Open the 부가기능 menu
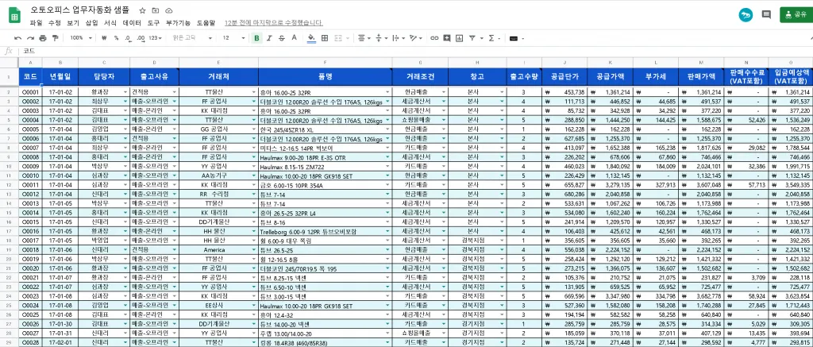The height and width of the screenshot is (347, 813). 179,23
